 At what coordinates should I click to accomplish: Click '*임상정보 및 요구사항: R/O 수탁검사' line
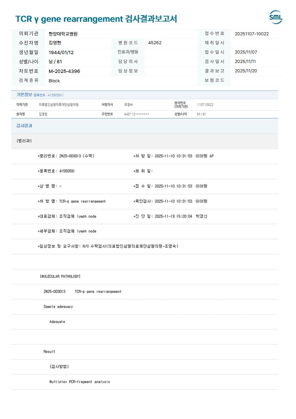tap(108, 246)
